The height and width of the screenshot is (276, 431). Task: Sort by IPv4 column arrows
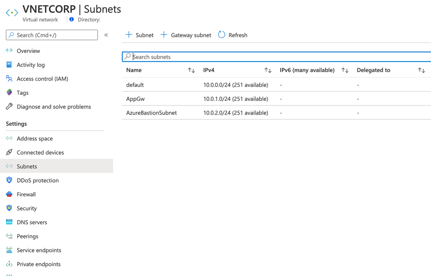pos(268,71)
